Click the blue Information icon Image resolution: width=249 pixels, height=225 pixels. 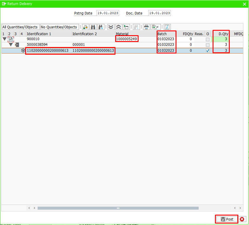pyautogui.click(x=167, y=27)
